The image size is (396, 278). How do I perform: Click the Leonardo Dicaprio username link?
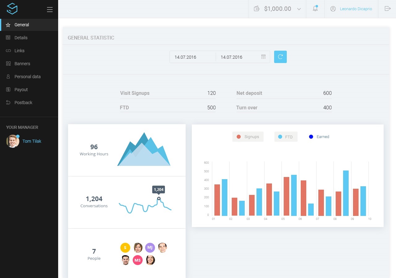tap(356, 9)
